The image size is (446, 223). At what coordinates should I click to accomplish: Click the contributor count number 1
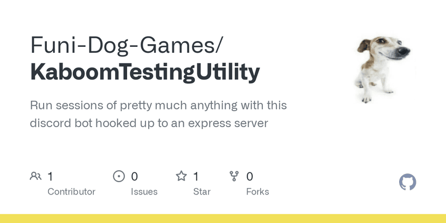pyautogui.click(x=50, y=176)
